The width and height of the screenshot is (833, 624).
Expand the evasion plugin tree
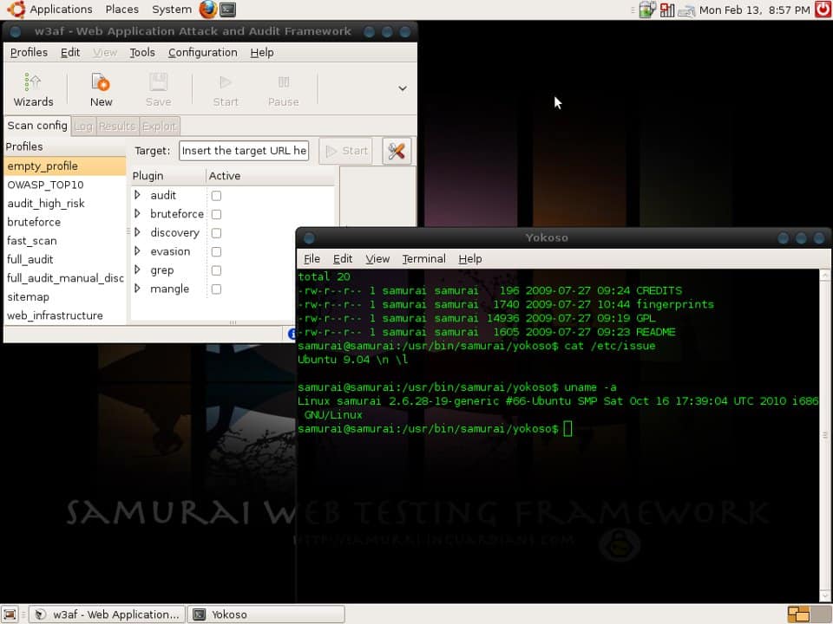coord(137,251)
